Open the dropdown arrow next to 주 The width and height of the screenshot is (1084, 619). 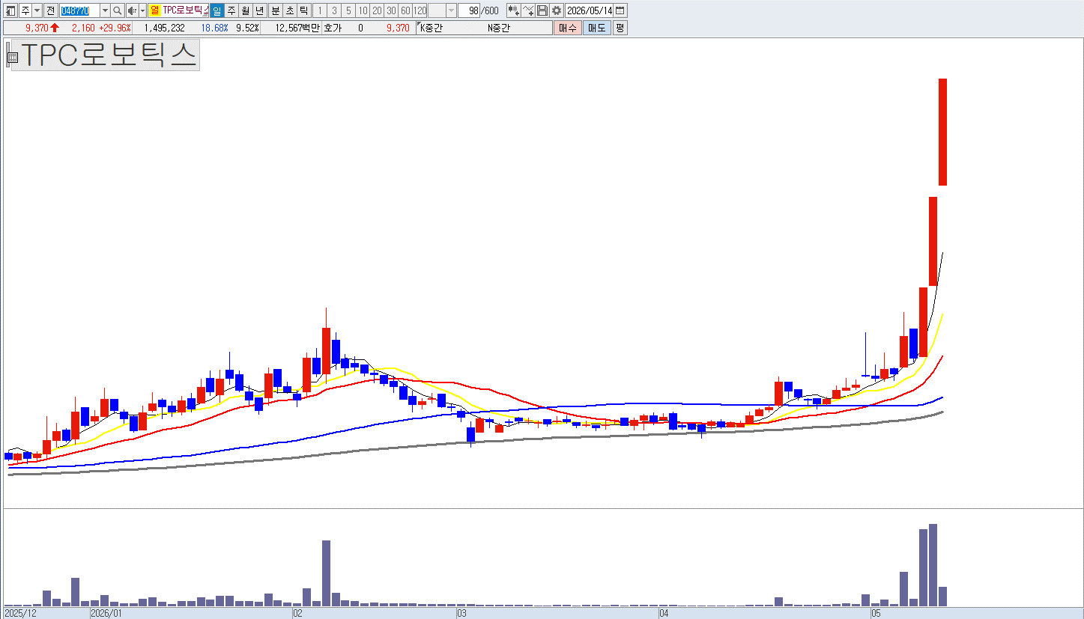click(x=37, y=10)
